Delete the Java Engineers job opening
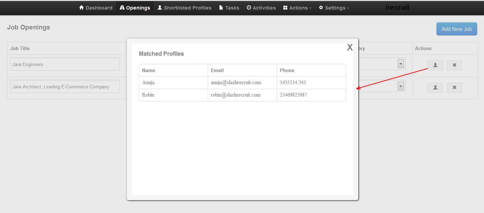Screen dimensions: 484x213 tap(454, 65)
